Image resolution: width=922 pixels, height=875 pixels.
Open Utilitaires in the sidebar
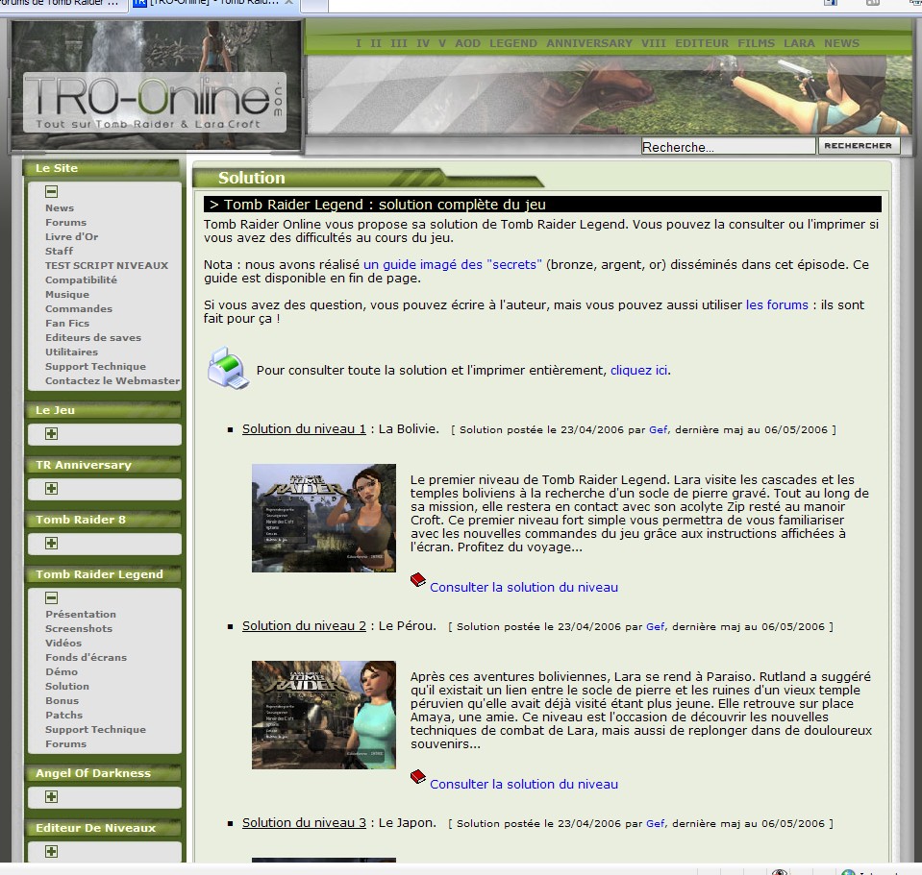pos(72,352)
